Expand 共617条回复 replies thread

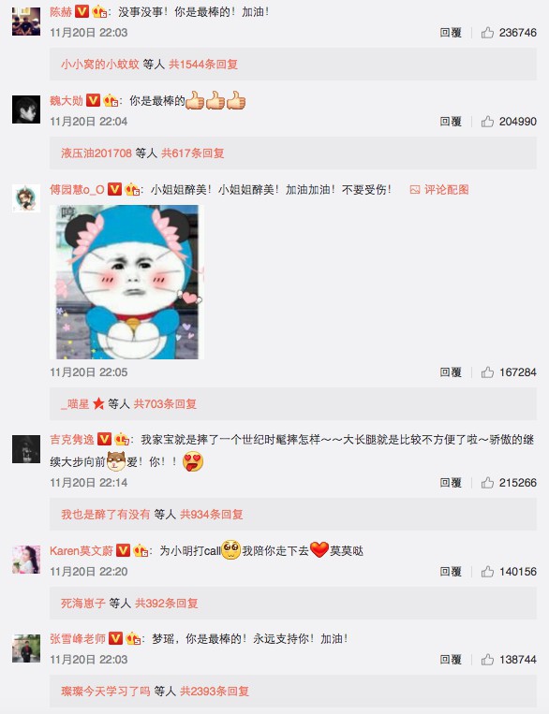click(x=192, y=153)
